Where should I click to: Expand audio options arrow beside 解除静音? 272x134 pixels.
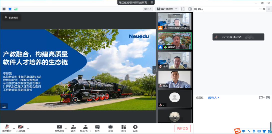coord(14,128)
